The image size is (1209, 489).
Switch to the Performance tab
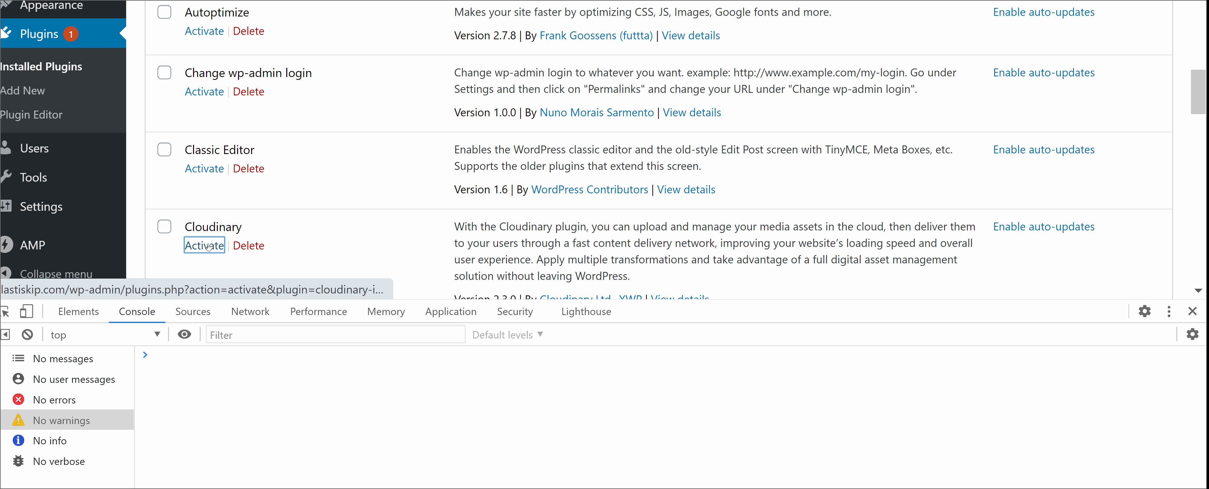point(318,311)
